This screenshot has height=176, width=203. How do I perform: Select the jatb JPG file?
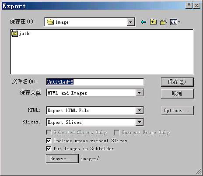click(x=20, y=34)
